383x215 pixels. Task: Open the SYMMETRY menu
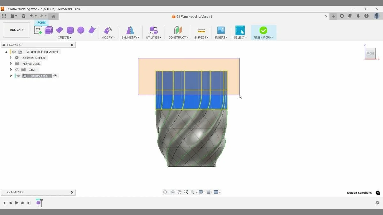(x=130, y=38)
